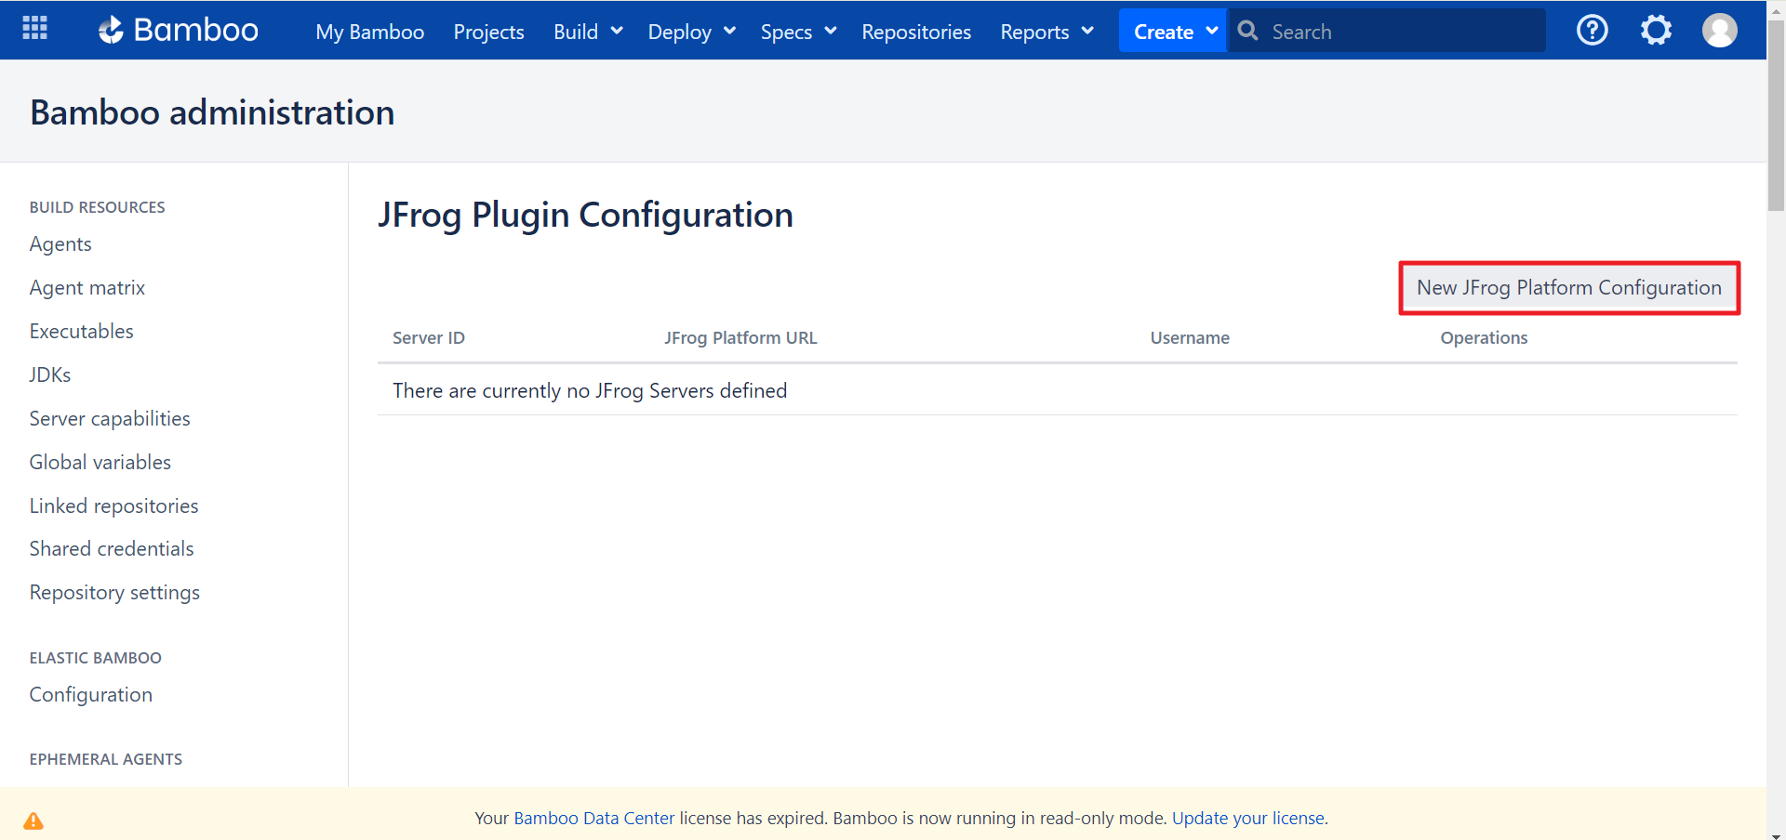Screen dimensions: 1786x840
Task: Open the app switcher grid icon
Action: (34, 29)
